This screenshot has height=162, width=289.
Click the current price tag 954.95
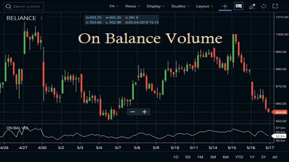click(280, 112)
